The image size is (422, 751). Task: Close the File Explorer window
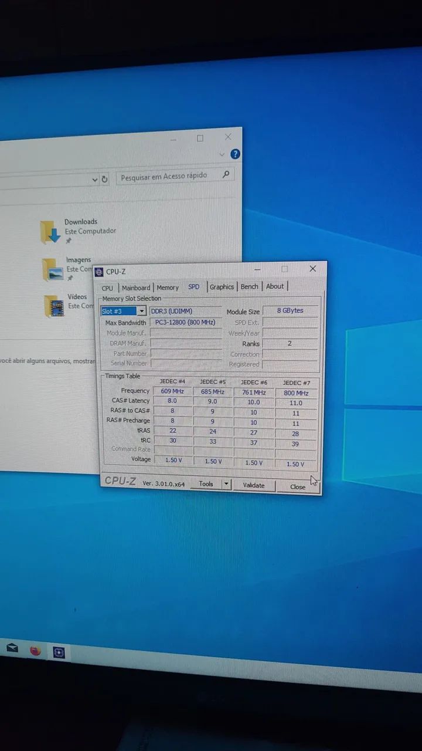click(x=228, y=137)
